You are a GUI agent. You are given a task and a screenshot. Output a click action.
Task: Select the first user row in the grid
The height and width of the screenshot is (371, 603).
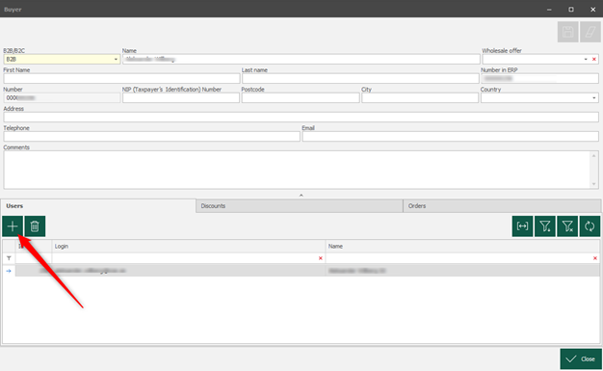[x=301, y=271]
